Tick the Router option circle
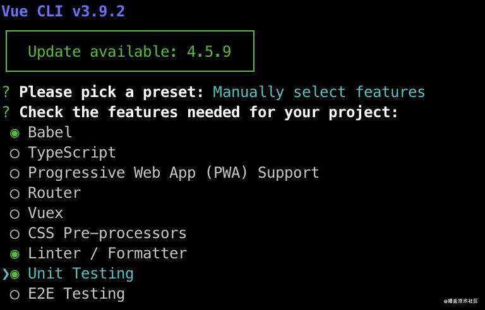Image resolution: width=485 pixels, height=310 pixels. click(x=15, y=194)
